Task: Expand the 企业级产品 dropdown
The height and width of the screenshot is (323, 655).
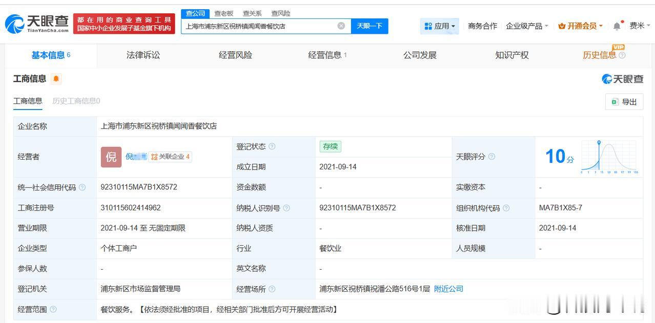Action: pyautogui.click(x=527, y=26)
